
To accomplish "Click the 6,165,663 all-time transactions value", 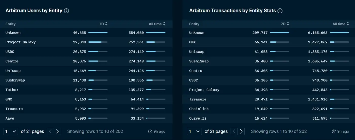I will [318, 33].
